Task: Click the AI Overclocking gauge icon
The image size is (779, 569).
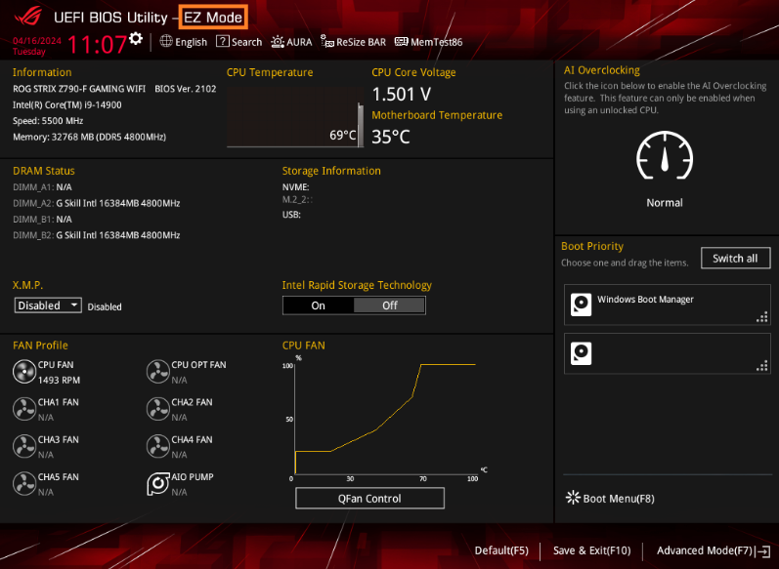Action: click(665, 155)
